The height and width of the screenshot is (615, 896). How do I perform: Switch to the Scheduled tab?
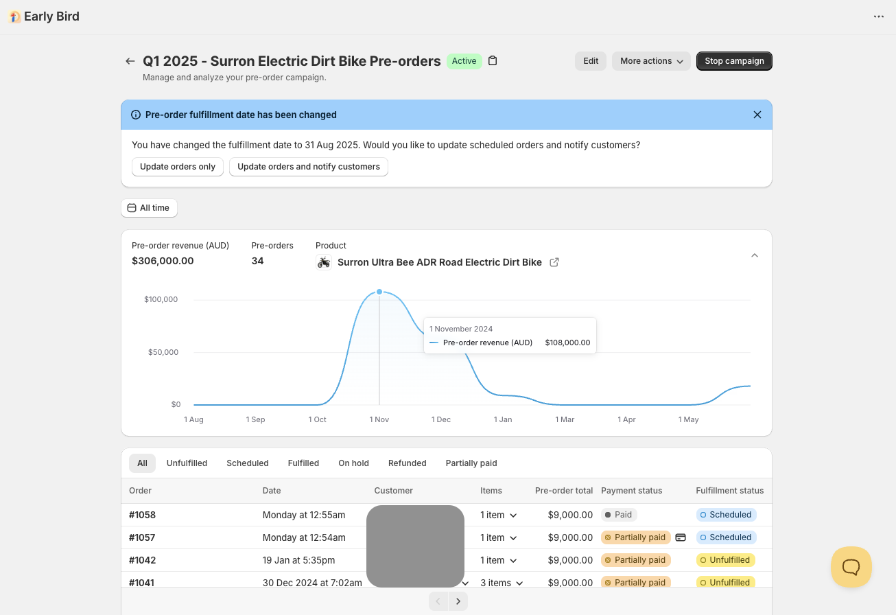pyautogui.click(x=248, y=463)
